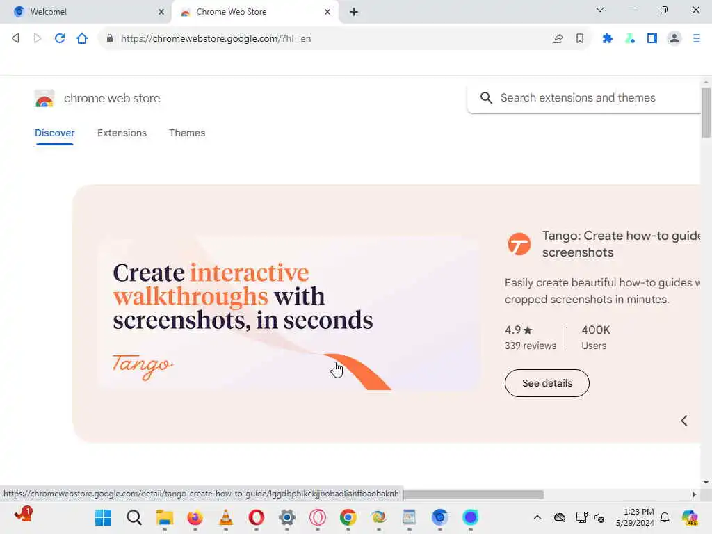This screenshot has height=534, width=712.
Task: Click the address bar URL
Action: pyautogui.click(x=216, y=39)
